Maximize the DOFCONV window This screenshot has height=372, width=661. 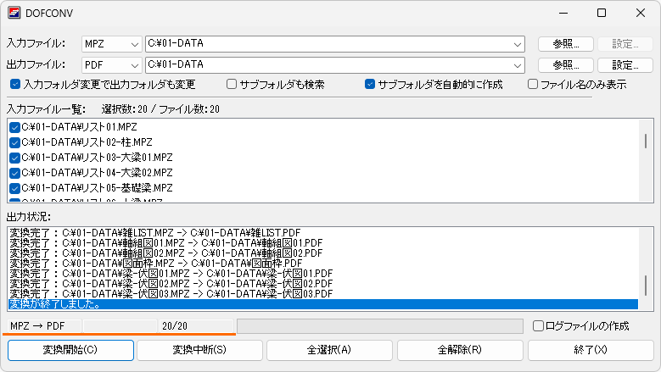tap(602, 13)
